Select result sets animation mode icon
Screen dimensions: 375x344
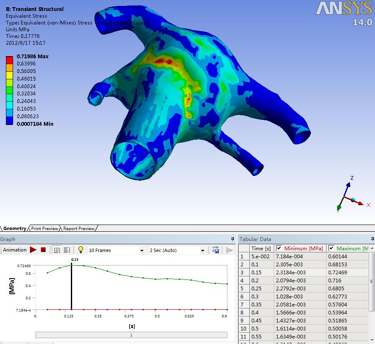(67, 250)
